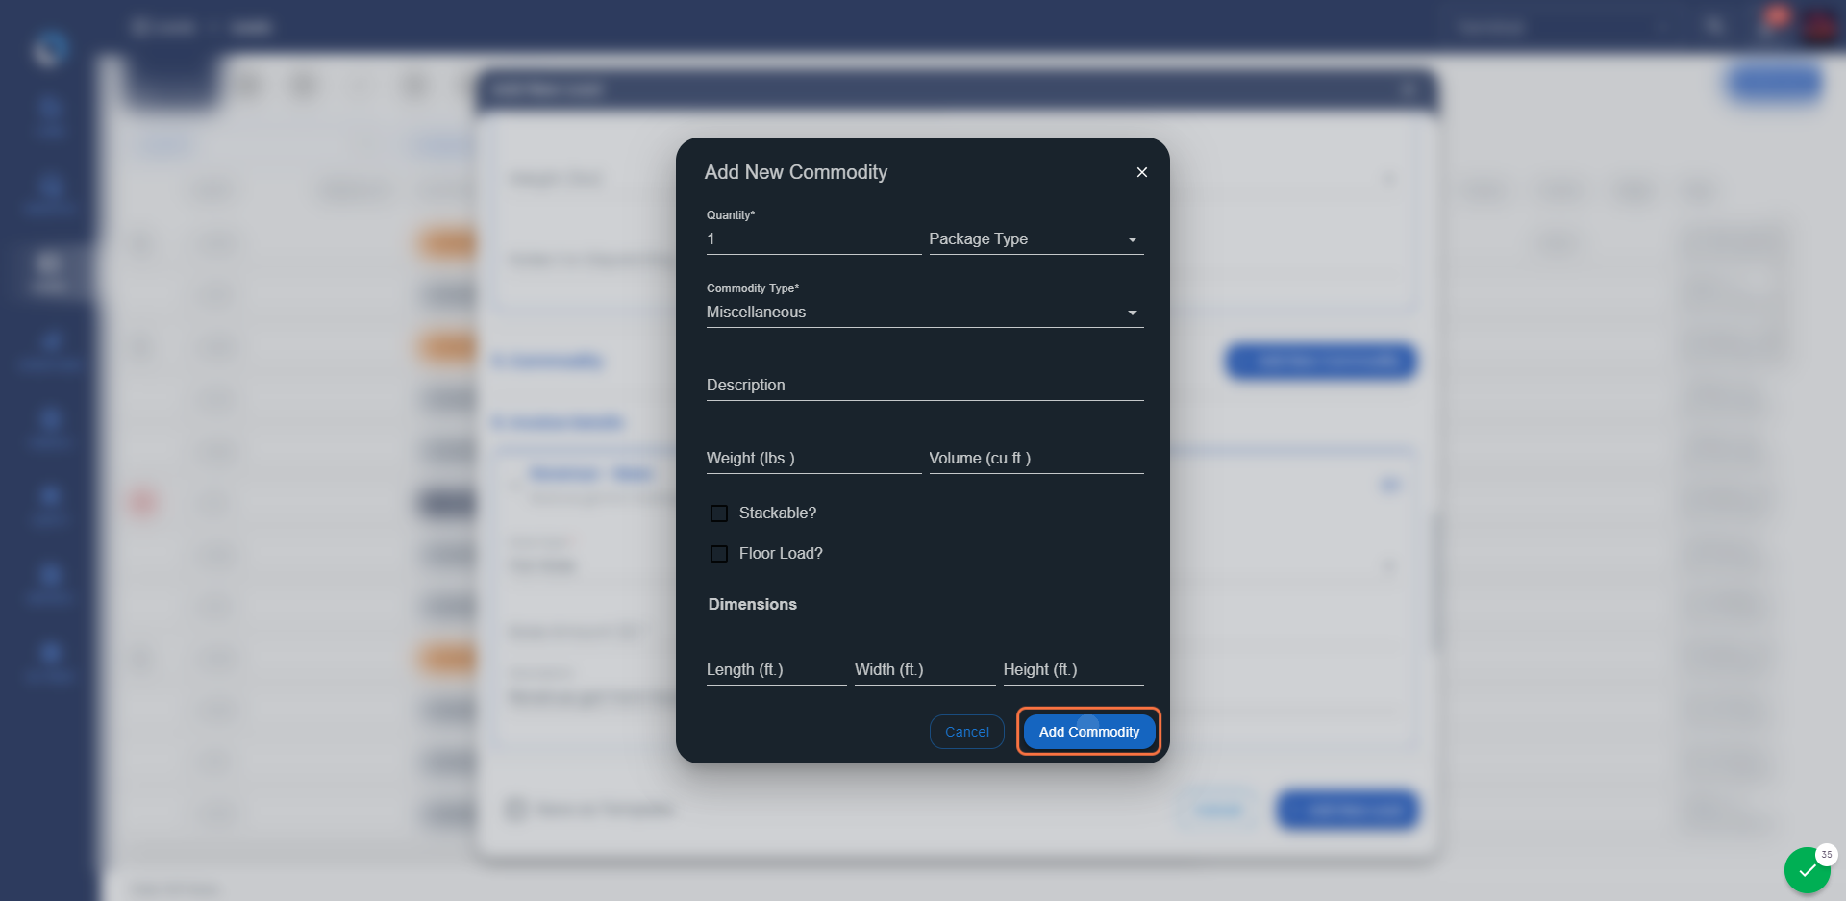The width and height of the screenshot is (1846, 901).
Task: Click the Add Commodity button
Action: tap(1089, 732)
